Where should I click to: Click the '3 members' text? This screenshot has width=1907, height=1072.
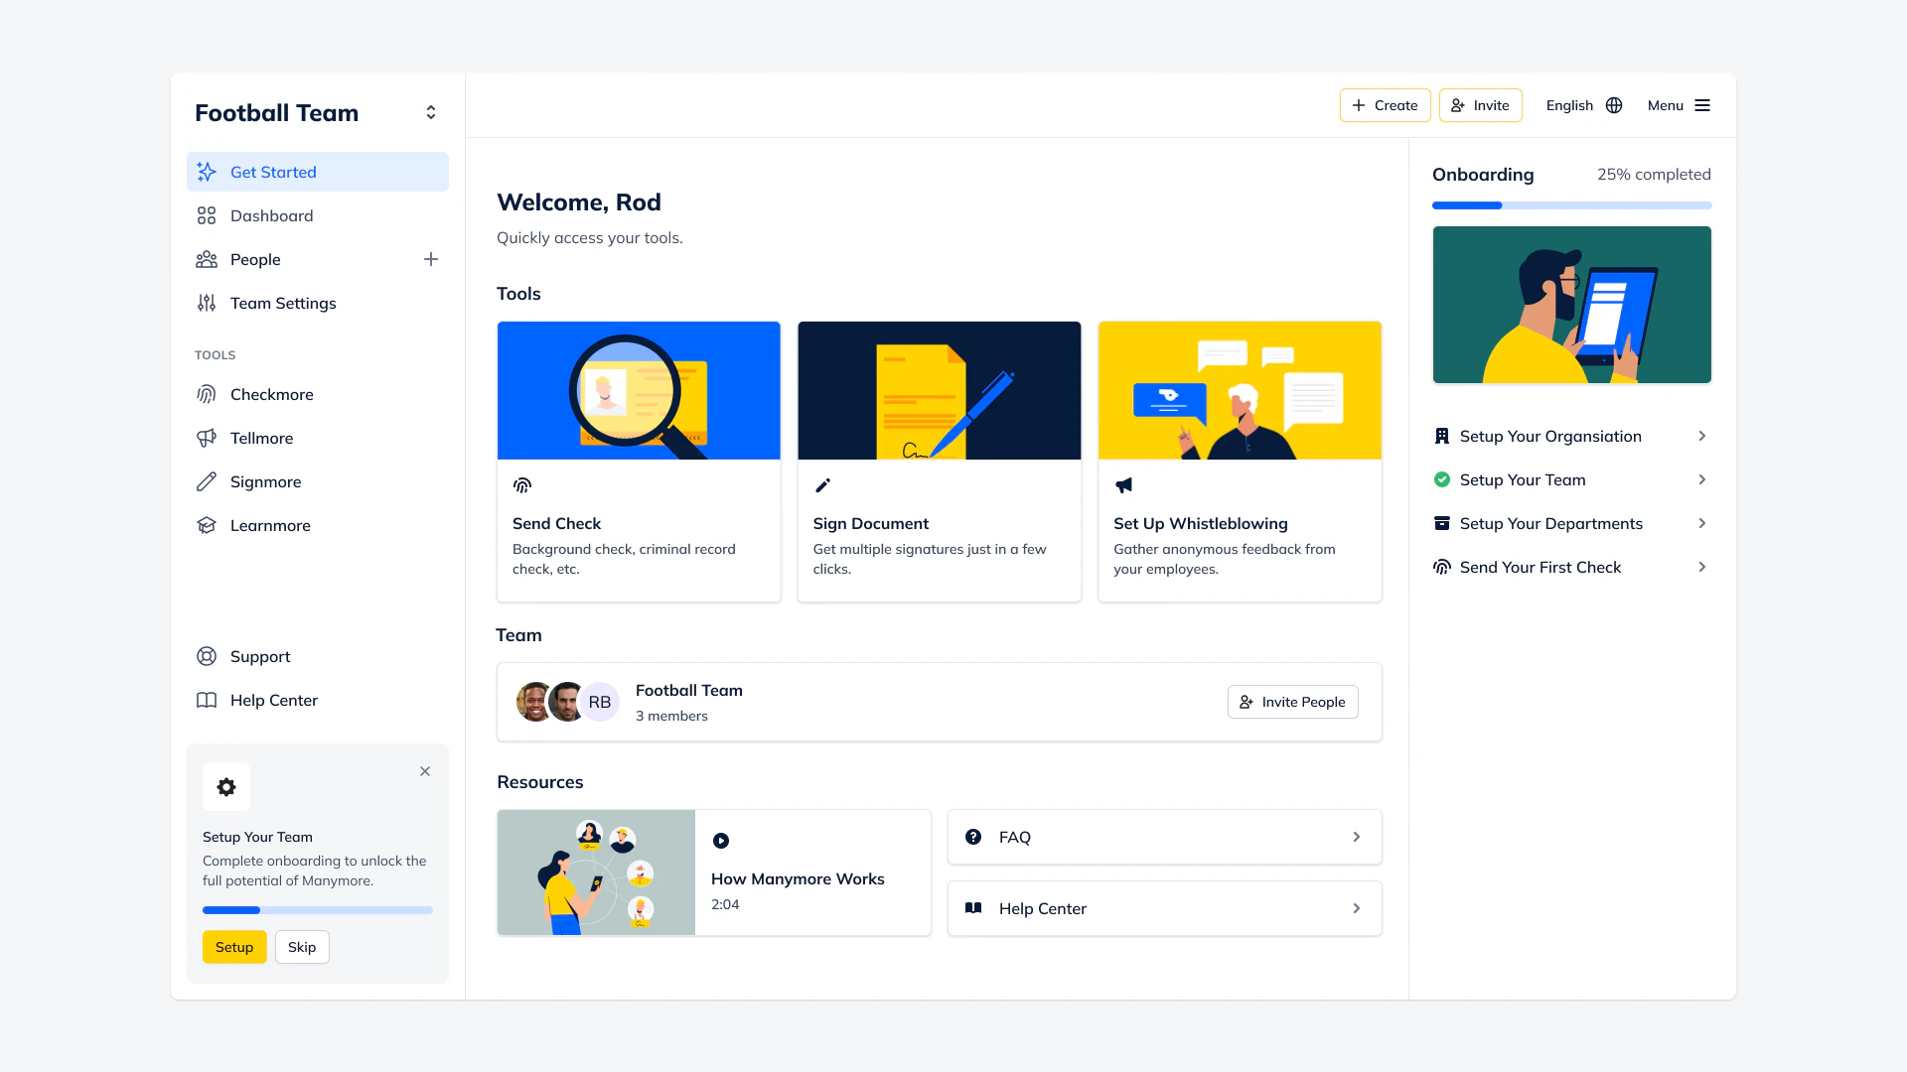click(671, 716)
